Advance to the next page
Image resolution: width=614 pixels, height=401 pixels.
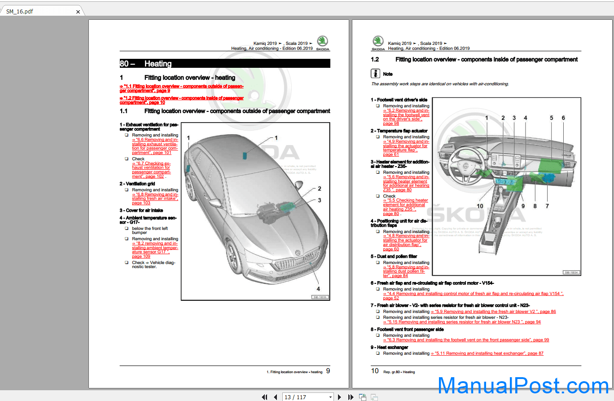pyautogui.click(x=340, y=397)
